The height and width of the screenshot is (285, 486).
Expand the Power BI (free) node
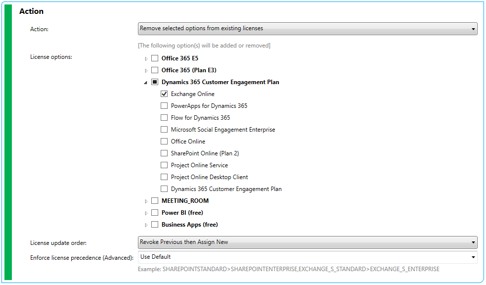pos(145,212)
